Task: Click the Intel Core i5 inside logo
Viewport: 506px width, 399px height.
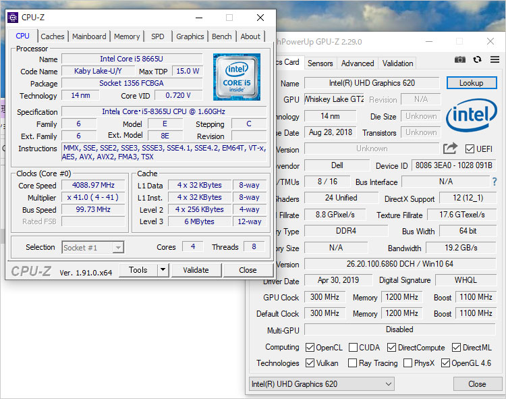Action: pyautogui.click(x=237, y=77)
